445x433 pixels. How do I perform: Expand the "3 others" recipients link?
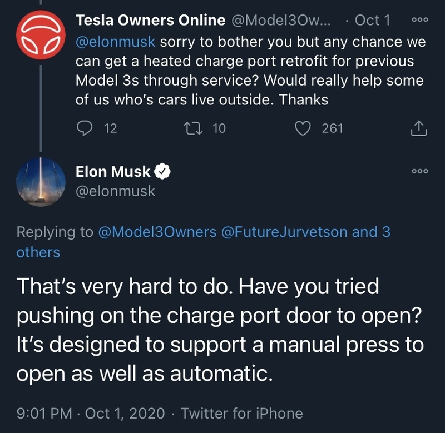[x=39, y=252]
